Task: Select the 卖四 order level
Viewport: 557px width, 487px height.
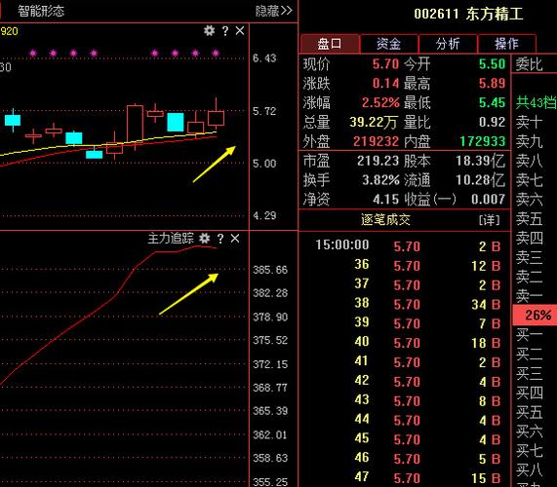Action: [x=529, y=238]
